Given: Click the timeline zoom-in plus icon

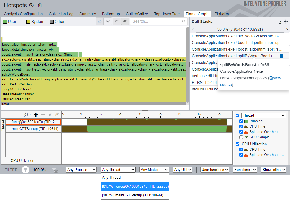Looking at the screenshot, I should pyautogui.click(x=35, y=115).
